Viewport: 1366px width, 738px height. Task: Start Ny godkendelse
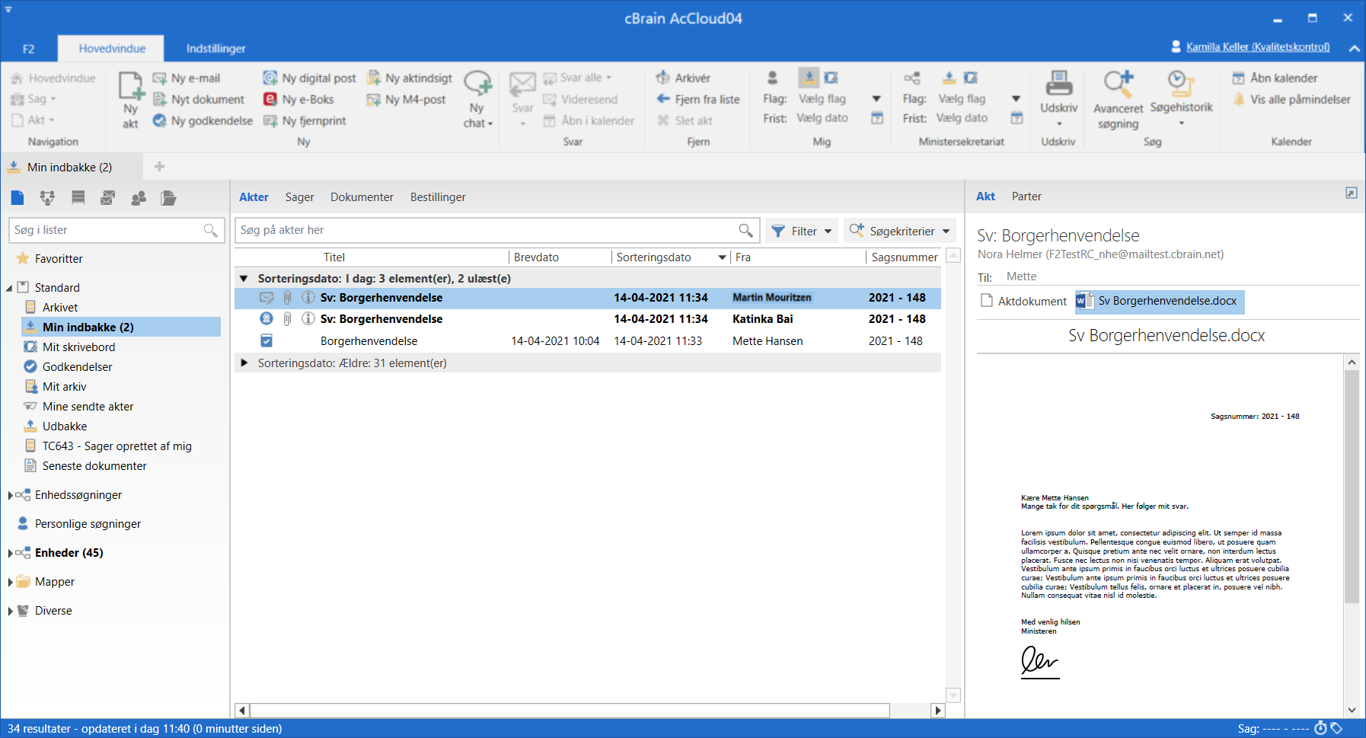[x=203, y=120]
